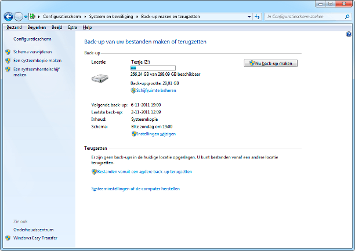Open the Bewerken menu

[37, 27]
